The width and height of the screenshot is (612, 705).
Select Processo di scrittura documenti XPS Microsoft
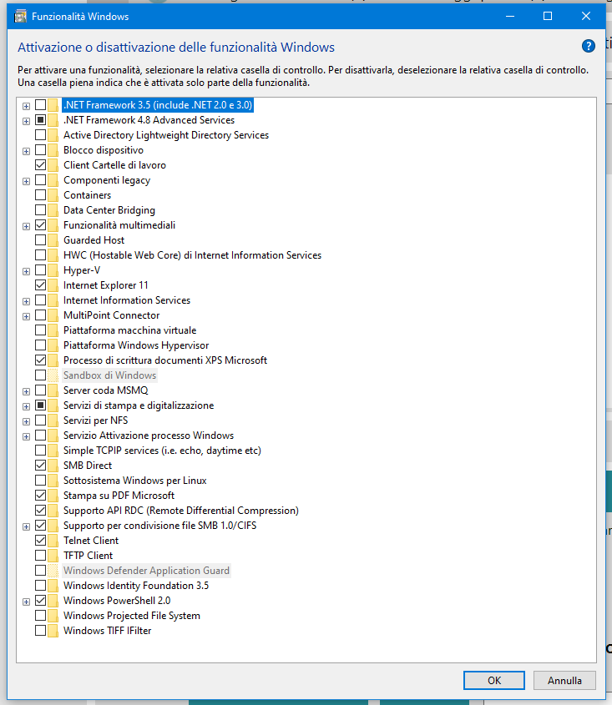point(165,360)
